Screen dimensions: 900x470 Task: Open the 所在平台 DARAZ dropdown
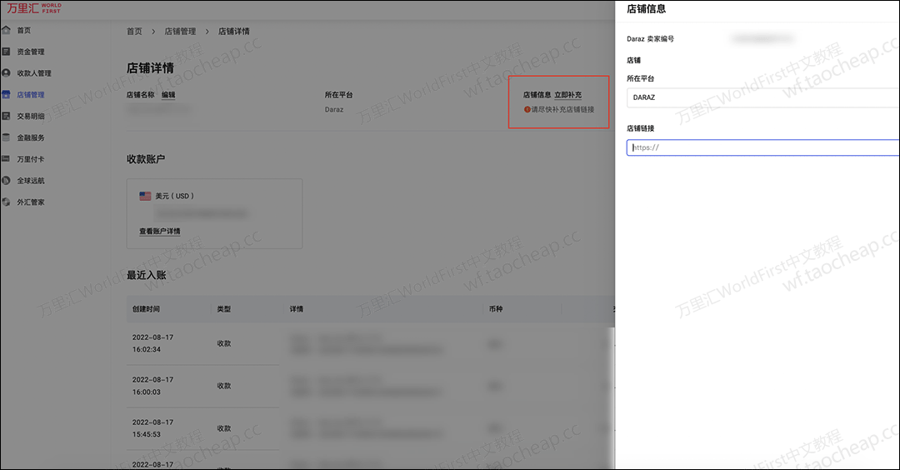762,97
